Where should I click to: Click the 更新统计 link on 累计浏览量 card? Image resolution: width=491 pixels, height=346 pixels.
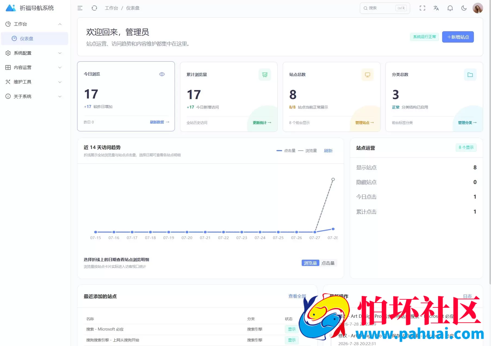point(262,123)
